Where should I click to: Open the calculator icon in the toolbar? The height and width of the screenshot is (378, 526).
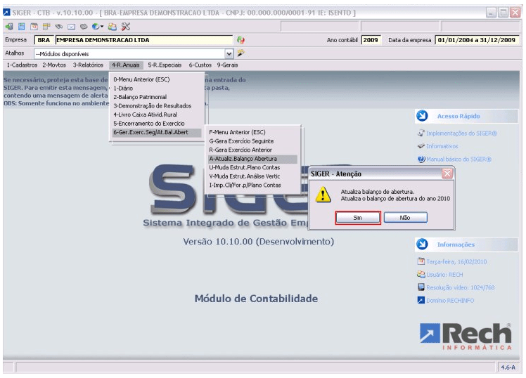pos(22,27)
